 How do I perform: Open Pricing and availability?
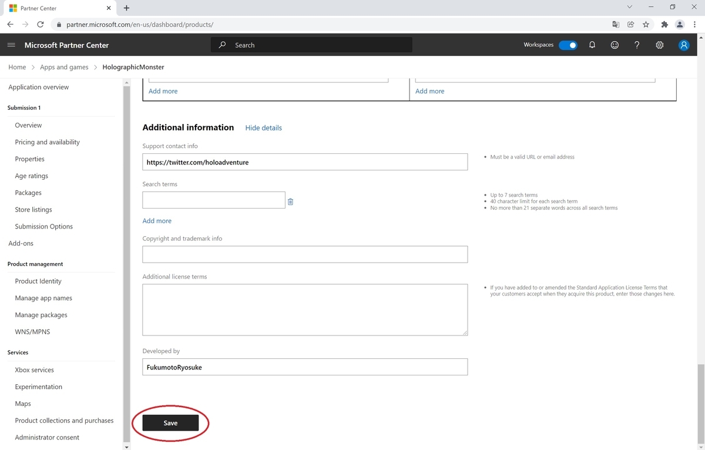tap(48, 142)
